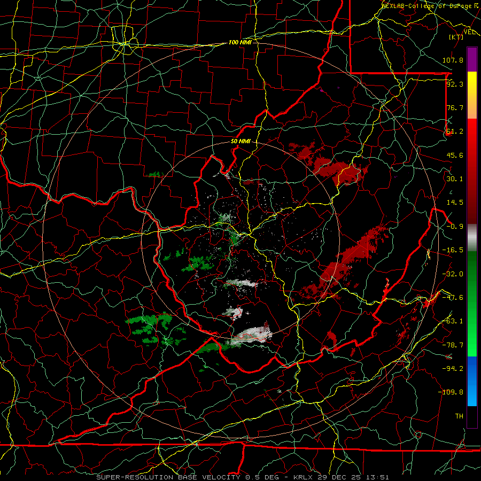Click the VEL label above the color scale

point(469,32)
